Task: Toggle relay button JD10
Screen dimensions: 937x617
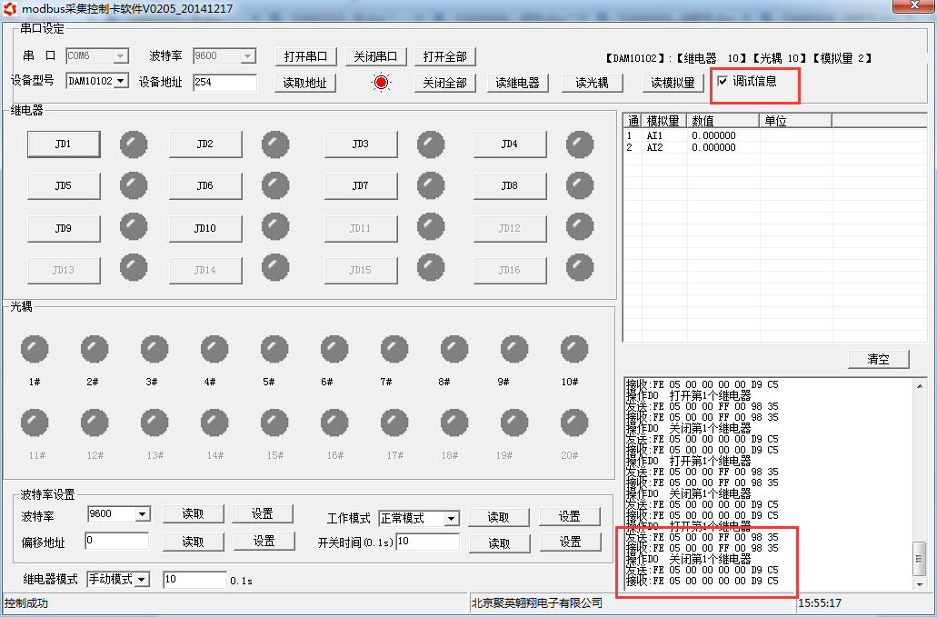Action: 204,228
